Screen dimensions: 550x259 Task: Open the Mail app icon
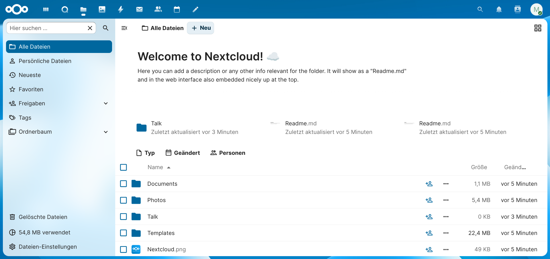pos(139,9)
